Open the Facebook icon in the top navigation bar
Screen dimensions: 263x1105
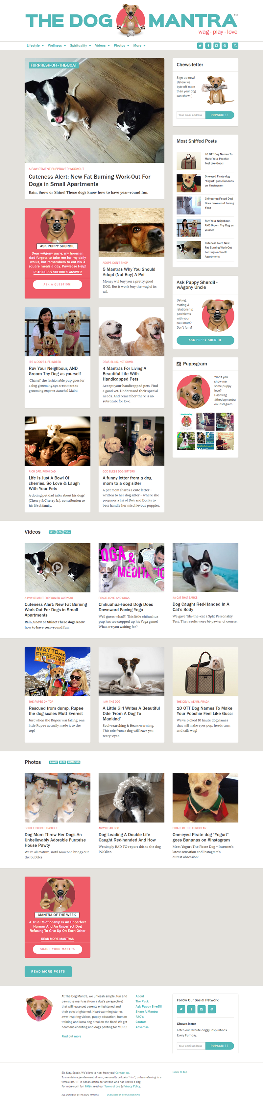pyautogui.click(x=208, y=45)
